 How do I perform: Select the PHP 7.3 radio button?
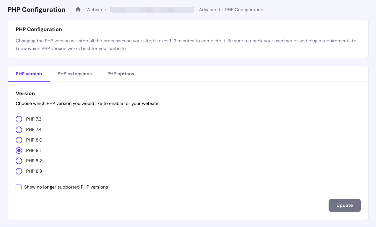pos(19,119)
